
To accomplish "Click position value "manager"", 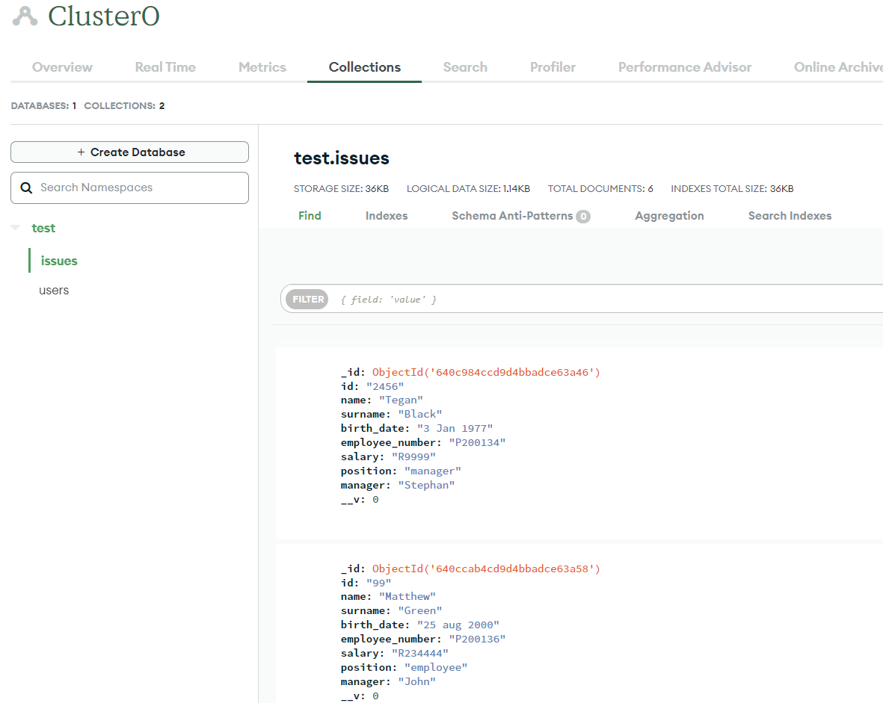I will pyautogui.click(x=433, y=471).
